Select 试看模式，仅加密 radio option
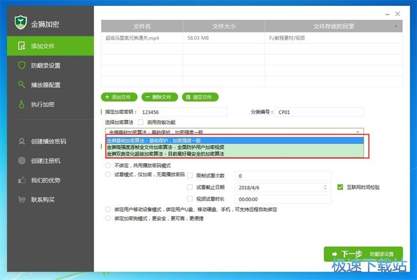This screenshot has width=417, height=280. 108,175
